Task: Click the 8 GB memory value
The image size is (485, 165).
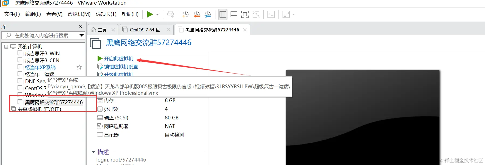Action: pos(170,100)
